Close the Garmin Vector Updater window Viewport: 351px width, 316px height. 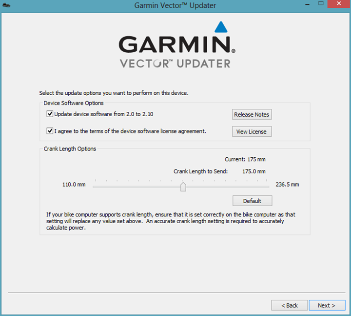[x=339, y=4]
